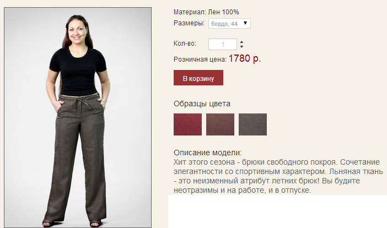Click the linen trousers in the product photo
The image size is (387, 228).
tap(77, 158)
